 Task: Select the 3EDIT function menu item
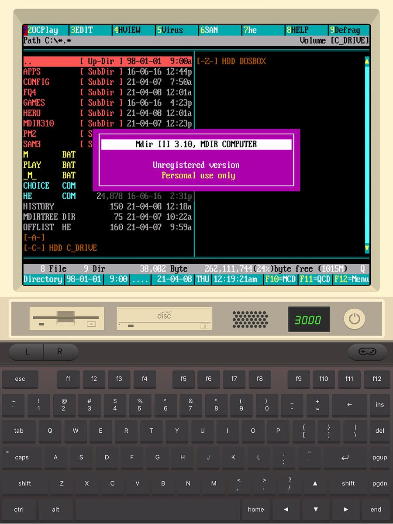(91, 30)
